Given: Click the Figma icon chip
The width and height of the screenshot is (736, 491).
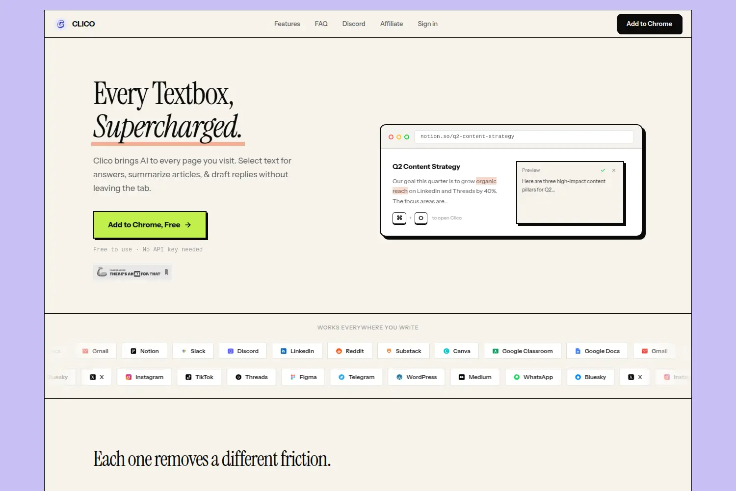Looking at the screenshot, I should 303,377.
